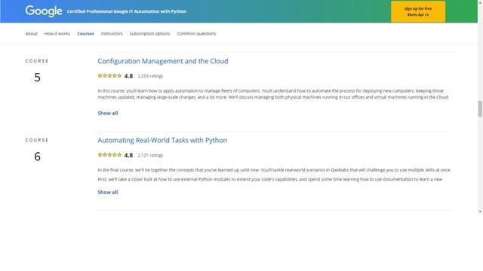Screen dimensions: 483x271
Task: Expand Show all for Configuration Management course
Action: coord(107,113)
